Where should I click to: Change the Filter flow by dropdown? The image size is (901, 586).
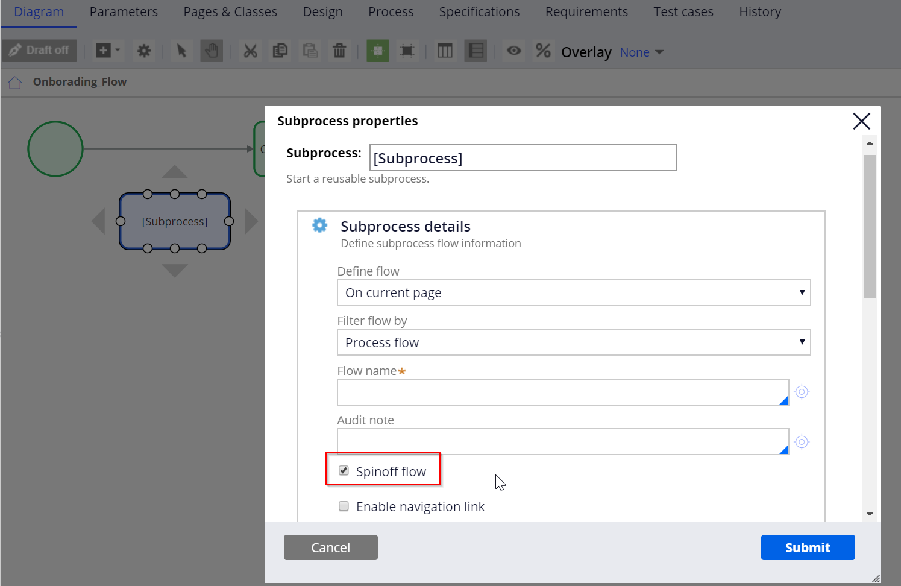pyautogui.click(x=573, y=342)
